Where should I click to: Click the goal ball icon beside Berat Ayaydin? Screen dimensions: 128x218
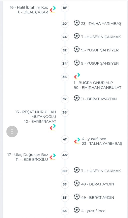[77, 98]
